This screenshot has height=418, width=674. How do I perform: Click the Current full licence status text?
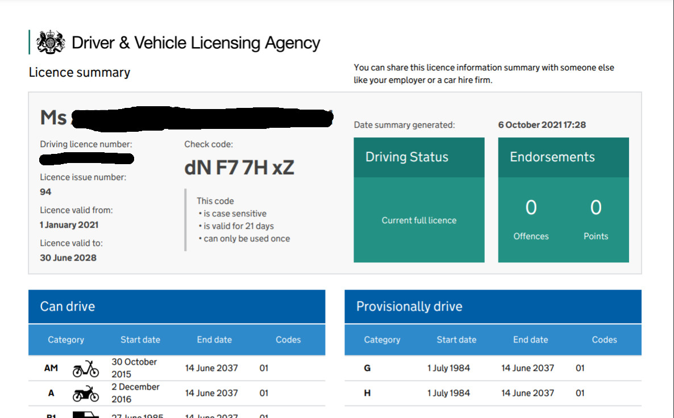[x=419, y=220]
